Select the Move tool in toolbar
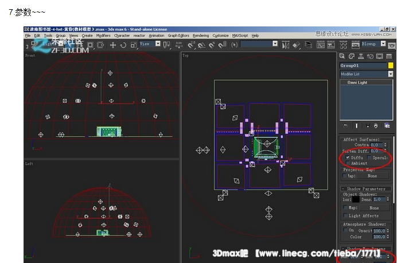Screen dimensions: 397x263 tap(112, 45)
